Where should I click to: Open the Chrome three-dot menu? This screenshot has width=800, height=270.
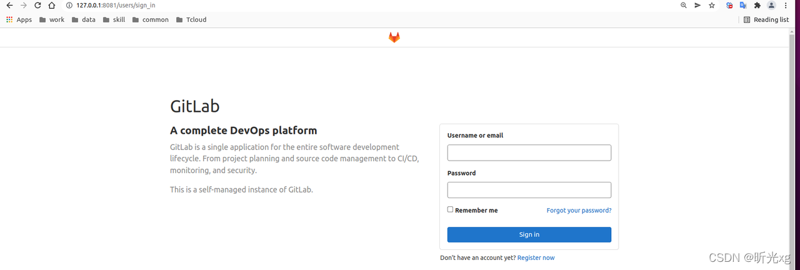[786, 5]
